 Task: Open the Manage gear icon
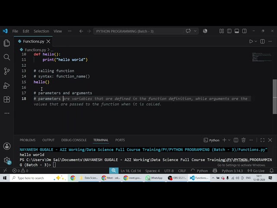pos(7,160)
